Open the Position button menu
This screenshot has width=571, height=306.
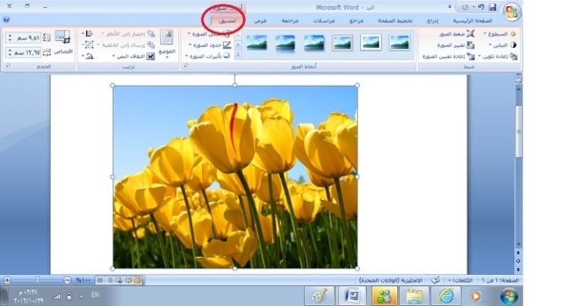(167, 44)
